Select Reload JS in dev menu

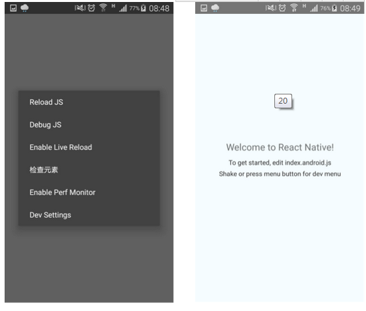(x=89, y=102)
